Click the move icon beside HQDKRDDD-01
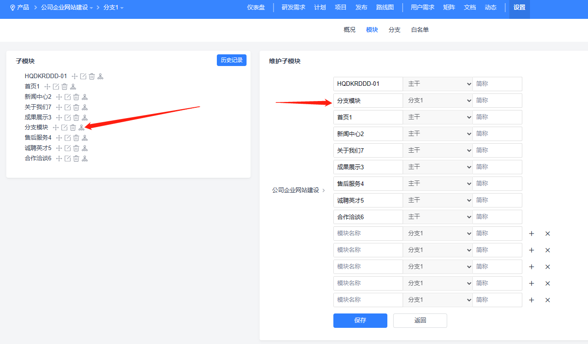Screen dimensions: 588x344 click(x=75, y=76)
